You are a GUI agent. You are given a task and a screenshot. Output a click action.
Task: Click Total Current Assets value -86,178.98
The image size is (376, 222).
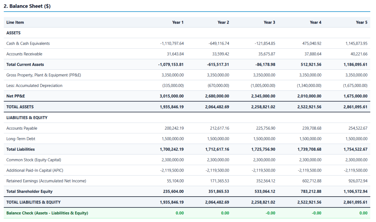click(265, 64)
